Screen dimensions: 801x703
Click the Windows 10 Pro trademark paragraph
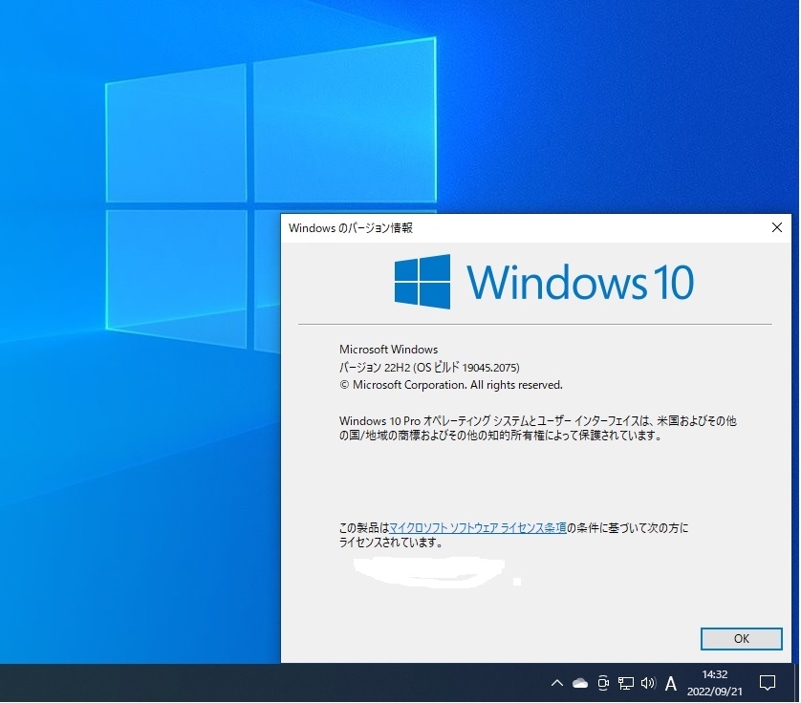[537, 428]
